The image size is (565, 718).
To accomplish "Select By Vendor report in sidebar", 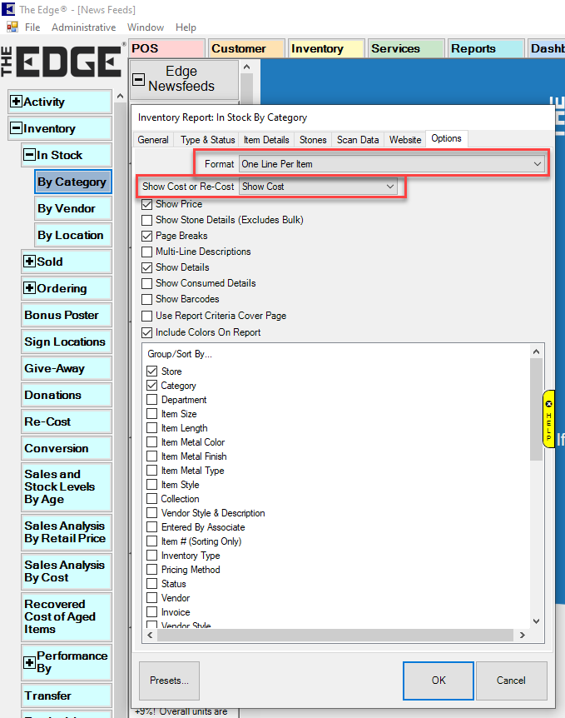I will (x=67, y=209).
